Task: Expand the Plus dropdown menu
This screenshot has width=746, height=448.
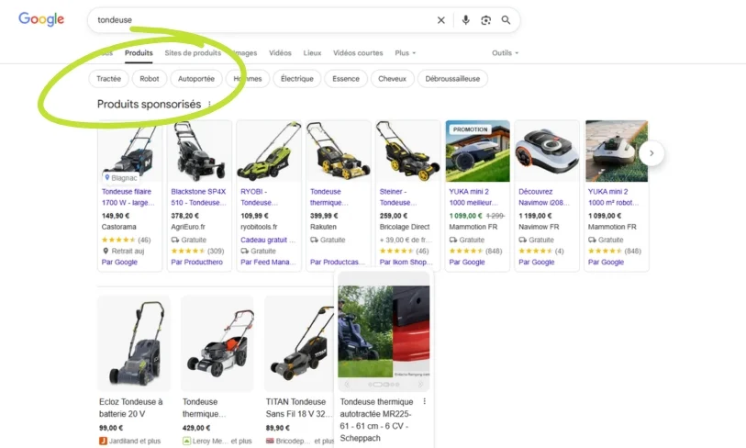Action: click(x=405, y=53)
